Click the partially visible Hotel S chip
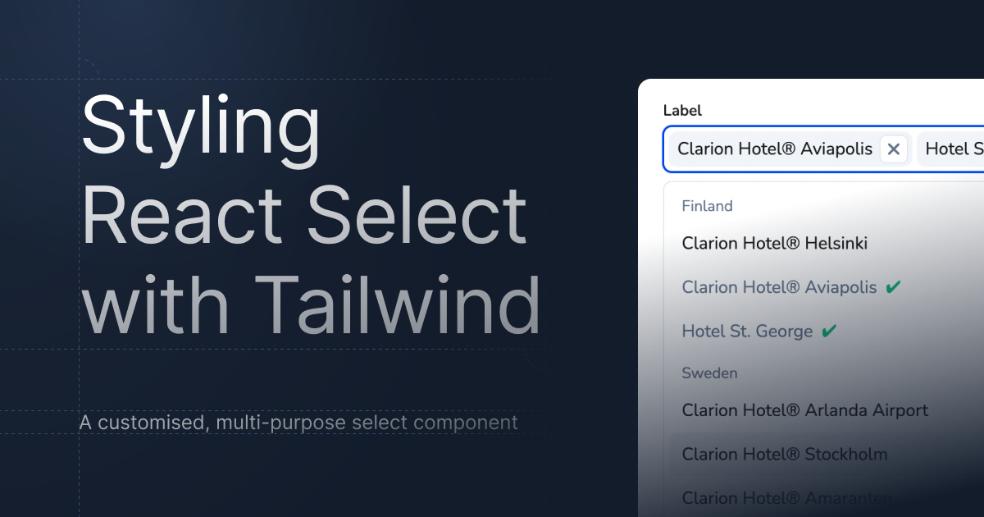Viewport: 984px width, 517px height. pyautogui.click(x=951, y=149)
